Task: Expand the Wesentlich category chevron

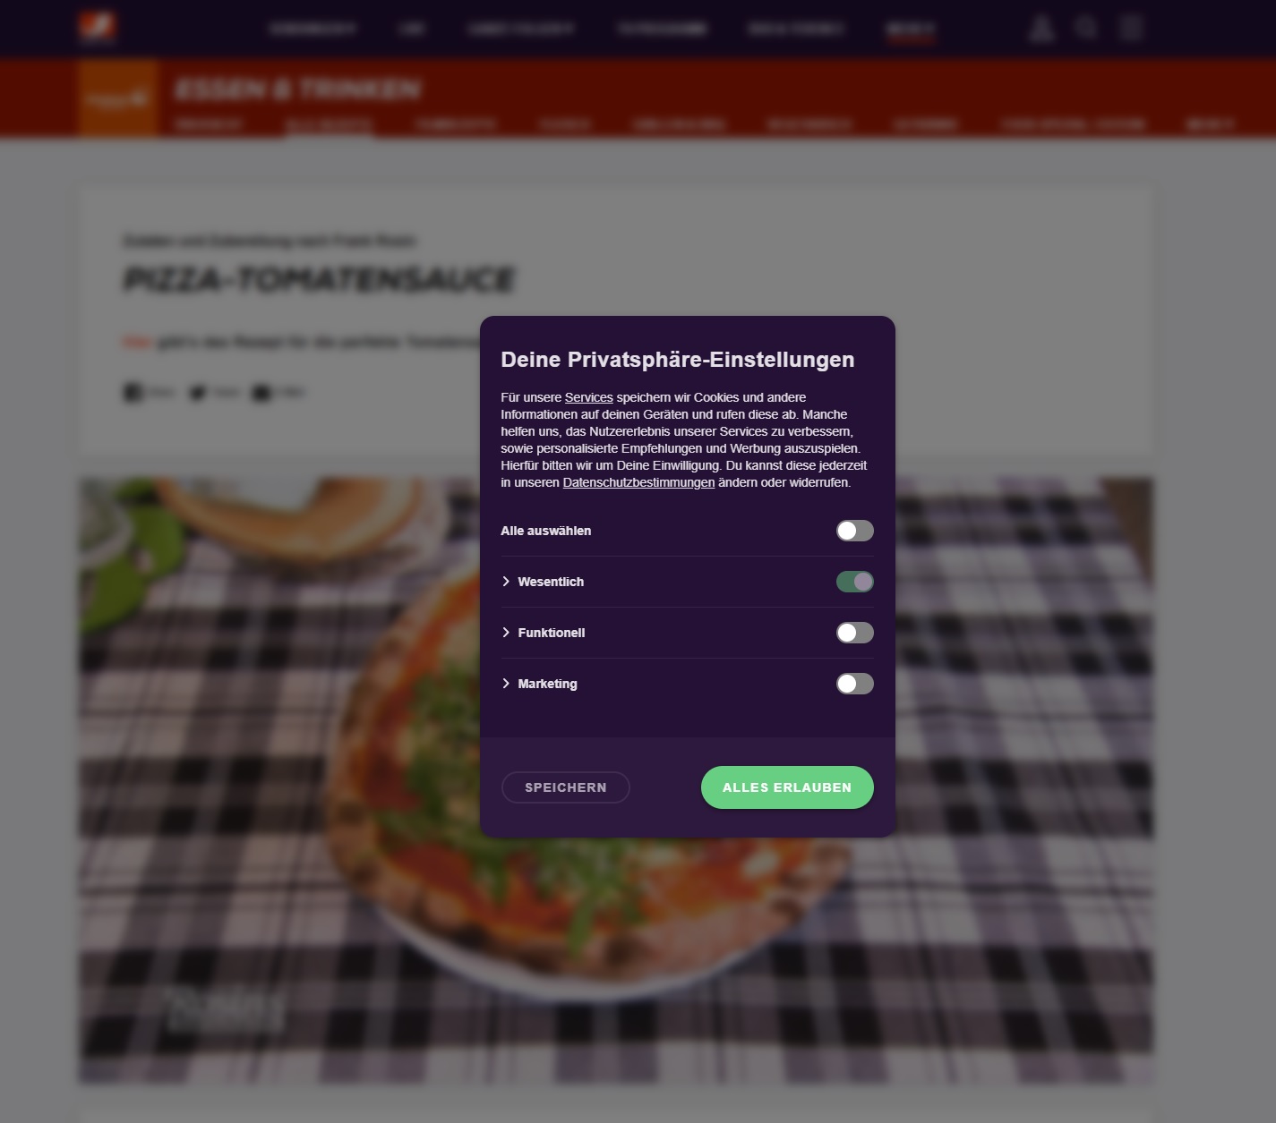Action: (506, 582)
